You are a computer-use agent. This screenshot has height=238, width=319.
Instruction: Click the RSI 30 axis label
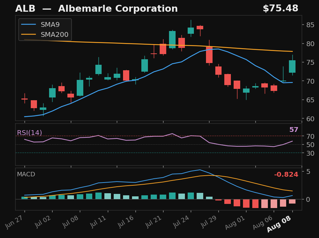[310, 153]
